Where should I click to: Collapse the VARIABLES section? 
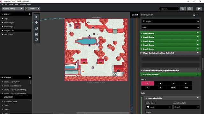click(2, 97)
